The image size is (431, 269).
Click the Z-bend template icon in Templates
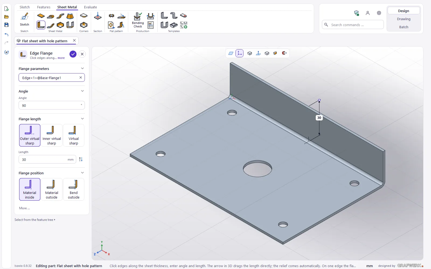pos(174,16)
